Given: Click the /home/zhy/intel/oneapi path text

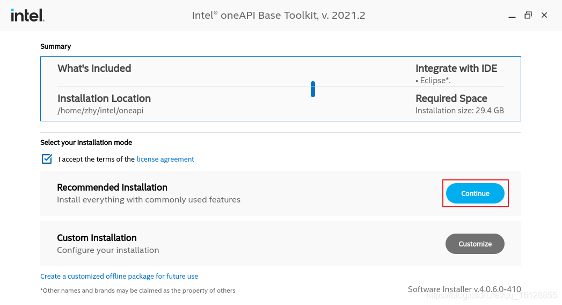Looking at the screenshot, I should click(100, 111).
